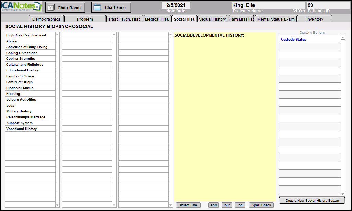
Task: Go to the Sexual History tab
Action: coord(212,19)
